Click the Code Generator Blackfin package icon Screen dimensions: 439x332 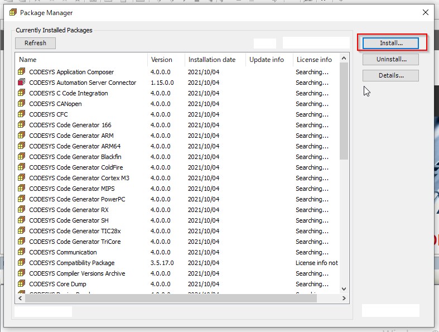coord(22,156)
